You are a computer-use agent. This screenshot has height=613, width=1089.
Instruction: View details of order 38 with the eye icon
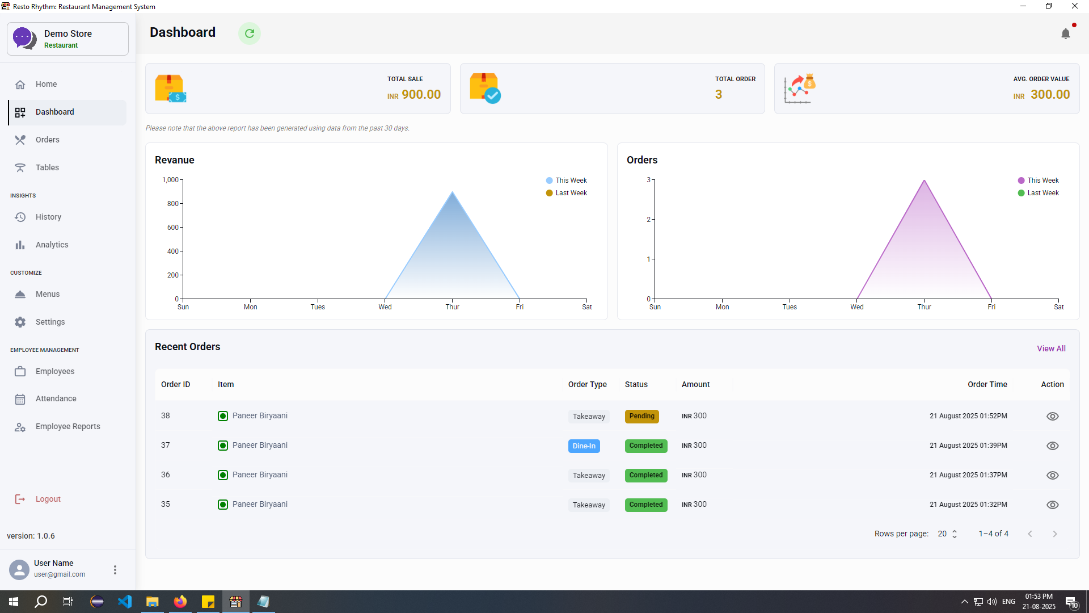pyautogui.click(x=1053, y=416)
